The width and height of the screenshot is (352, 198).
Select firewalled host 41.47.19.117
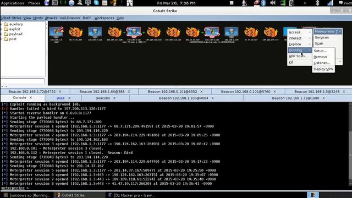coord(251,32)
